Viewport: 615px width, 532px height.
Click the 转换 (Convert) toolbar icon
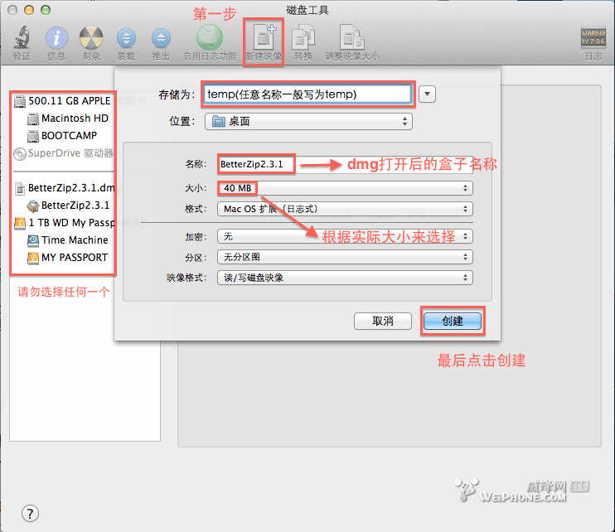pyautogui.click(x=303, y=39)
